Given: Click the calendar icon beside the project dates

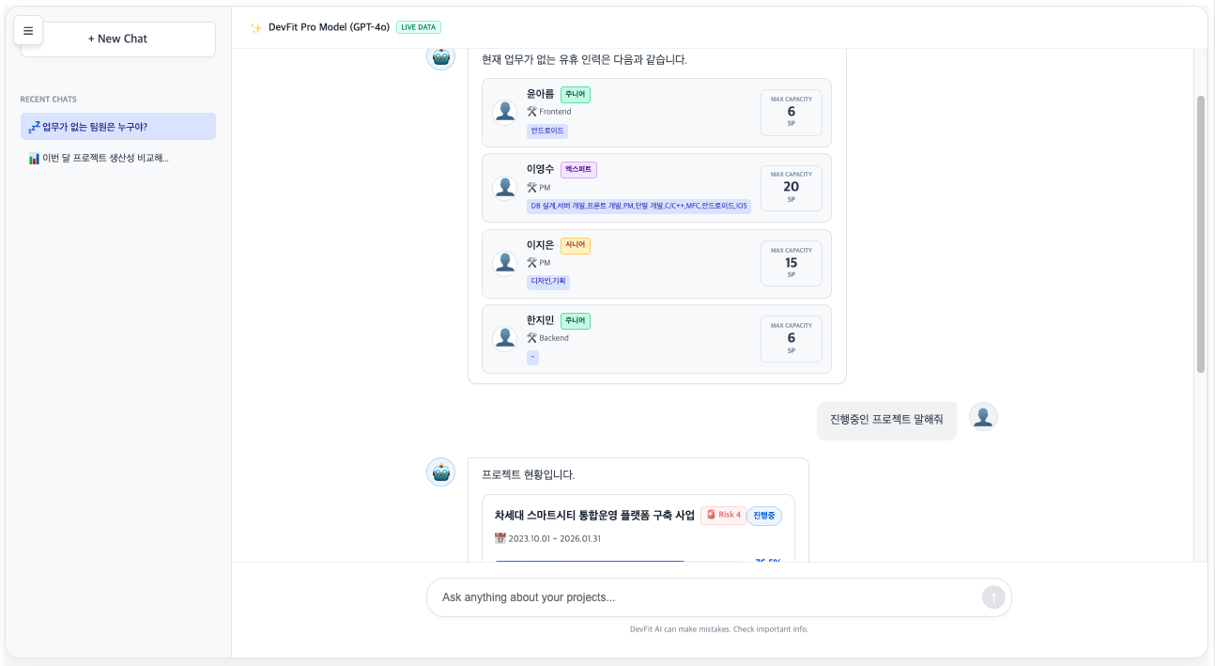Looking at the screenshot, I should coord(500,538).
